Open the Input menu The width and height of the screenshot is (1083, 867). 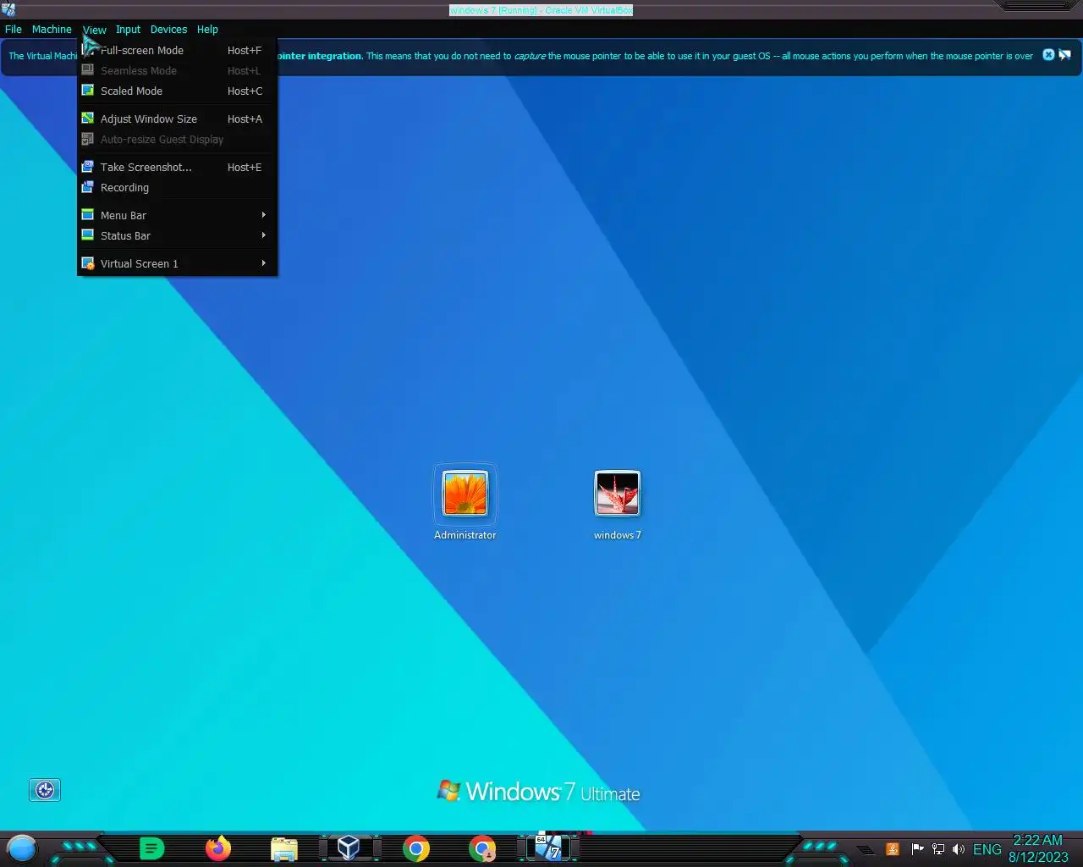pos(128,29)
